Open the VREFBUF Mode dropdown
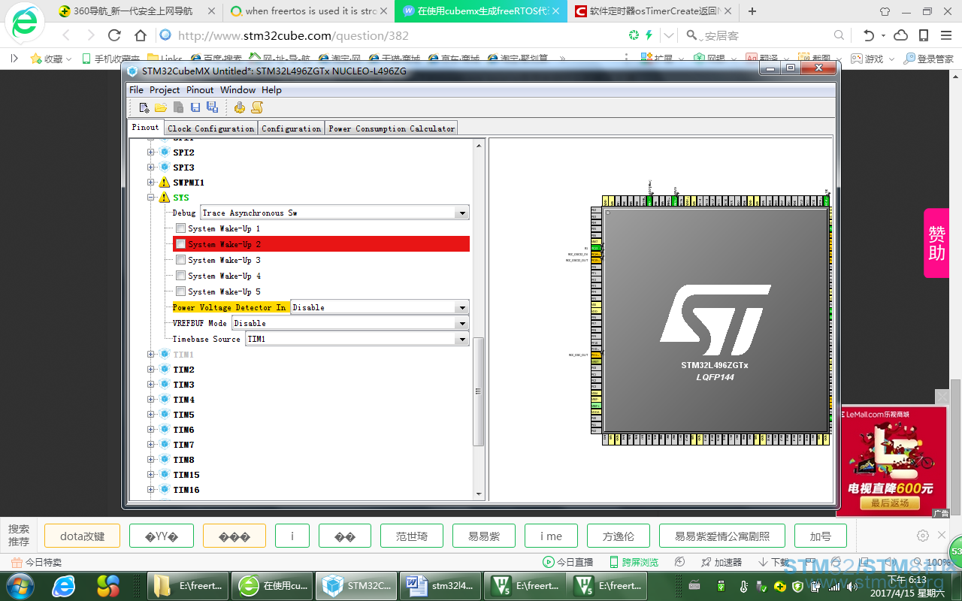Image resolution: width=962 pixels, height=601 pixels. 462,323
